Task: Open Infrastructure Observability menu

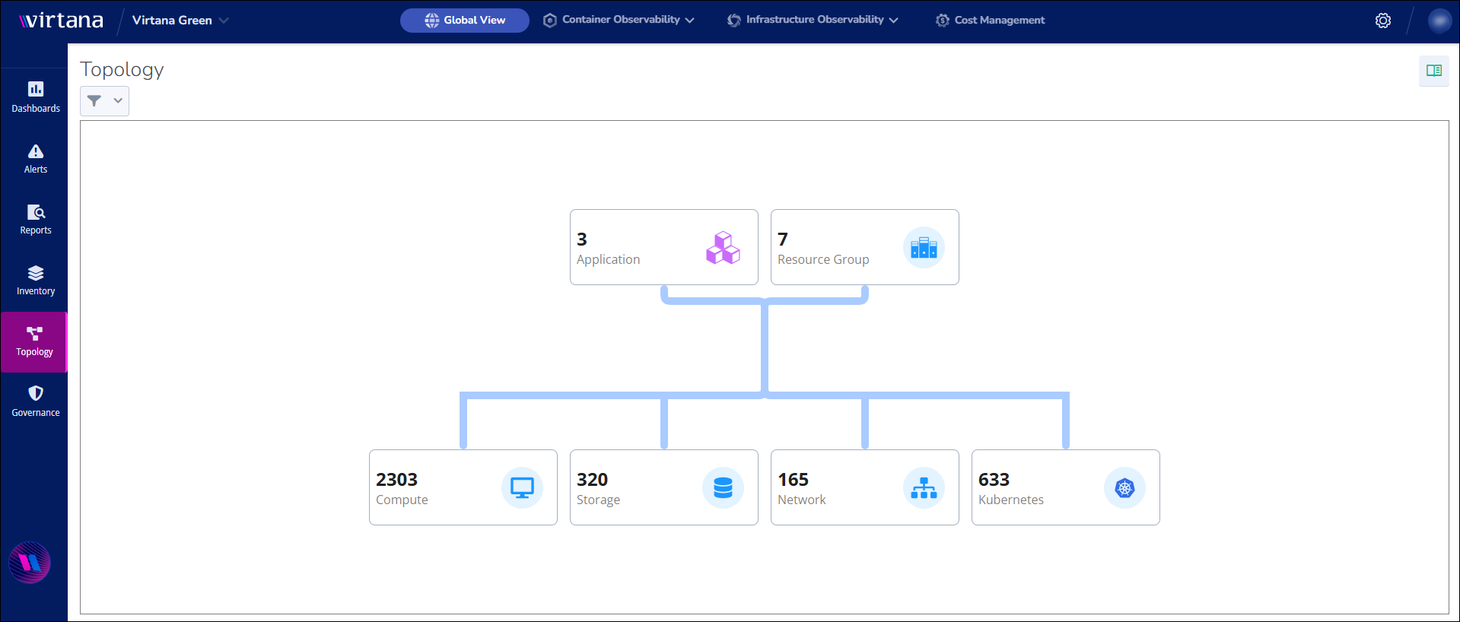Action: tap(813, 21)
